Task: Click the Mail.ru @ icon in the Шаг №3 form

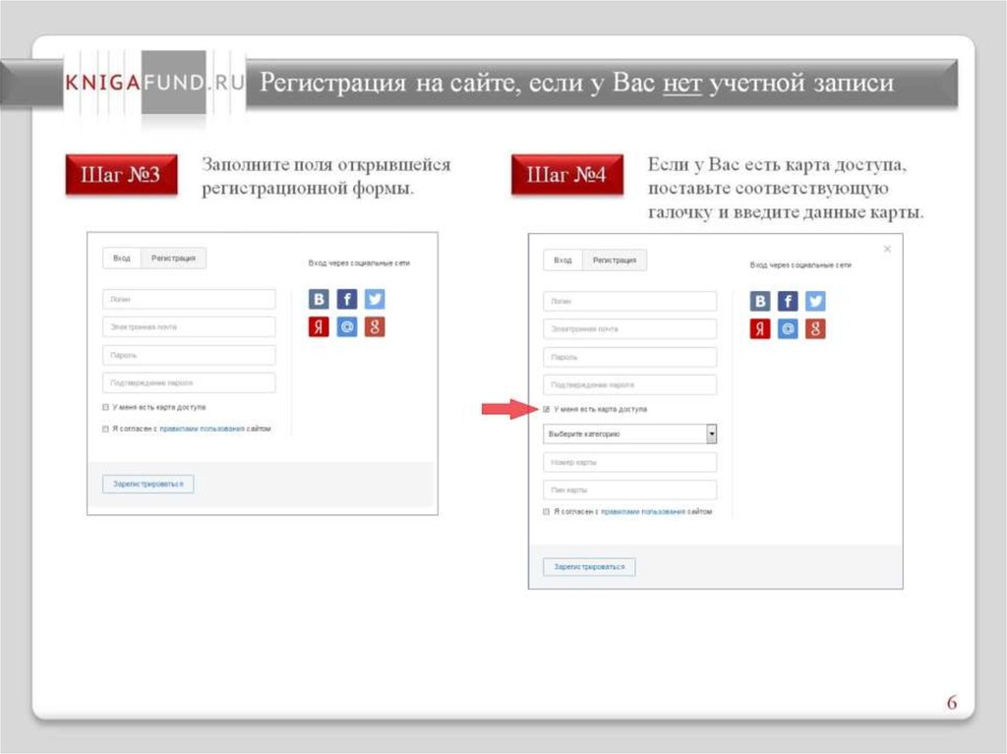Action: point(347,327)
